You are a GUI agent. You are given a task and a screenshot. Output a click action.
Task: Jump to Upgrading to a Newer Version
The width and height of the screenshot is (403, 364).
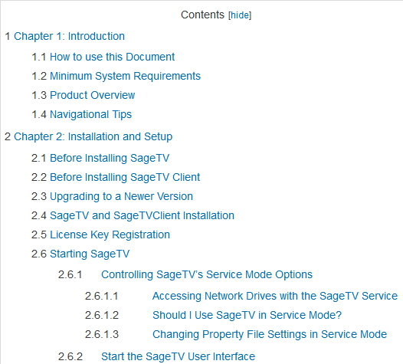(x=121, y=196)
